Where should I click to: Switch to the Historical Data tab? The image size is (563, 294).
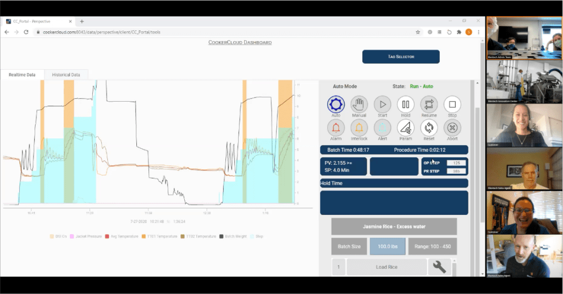click(x=66, y=75)
